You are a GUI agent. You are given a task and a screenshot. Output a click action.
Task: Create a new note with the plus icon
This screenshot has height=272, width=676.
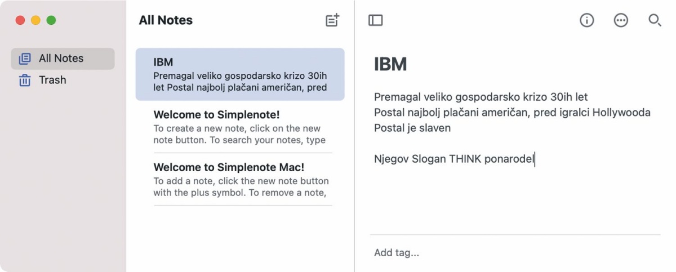pos(333,20)
